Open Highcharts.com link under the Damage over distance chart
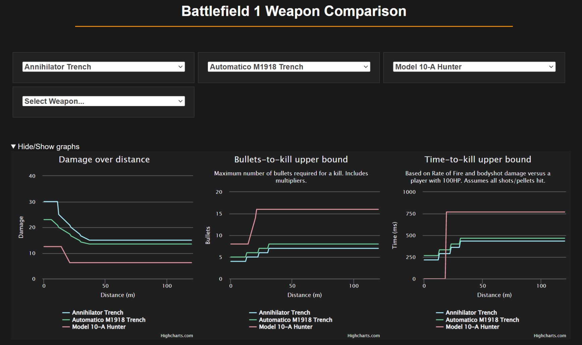This screenshot has width=582, height=345. tap(177, 336)
